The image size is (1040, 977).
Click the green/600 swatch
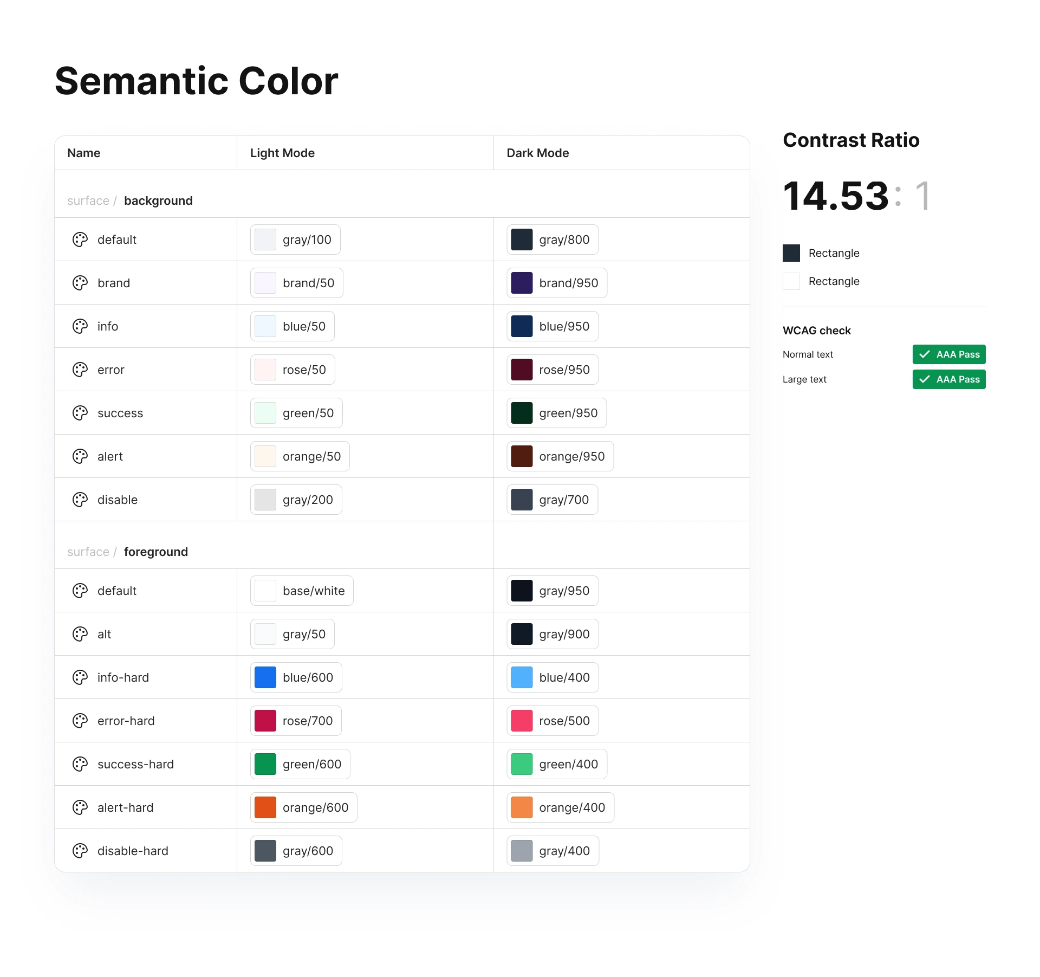point(265,764)
